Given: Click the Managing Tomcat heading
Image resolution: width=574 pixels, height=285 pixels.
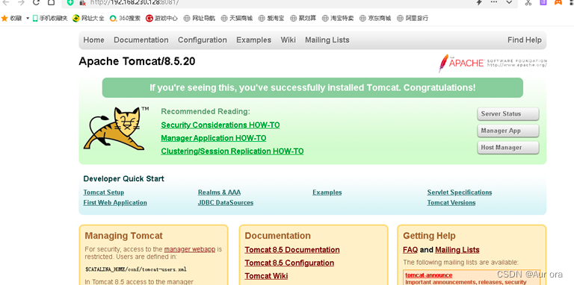Looking at the screenshot, I should pyautogui.click(x=124, y=236).
